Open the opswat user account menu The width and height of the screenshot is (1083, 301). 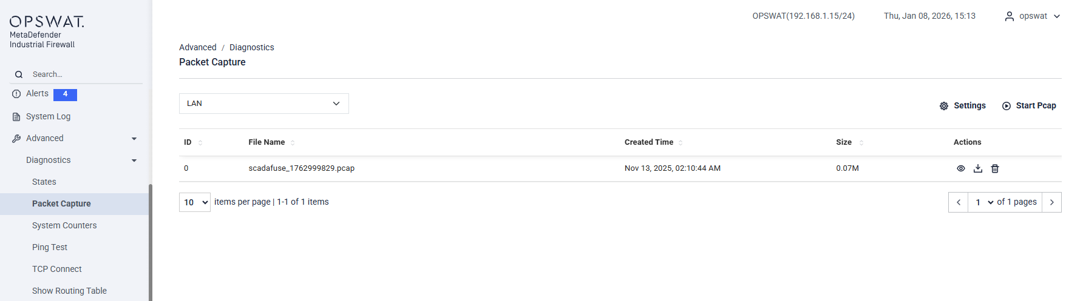(1033, 16)
